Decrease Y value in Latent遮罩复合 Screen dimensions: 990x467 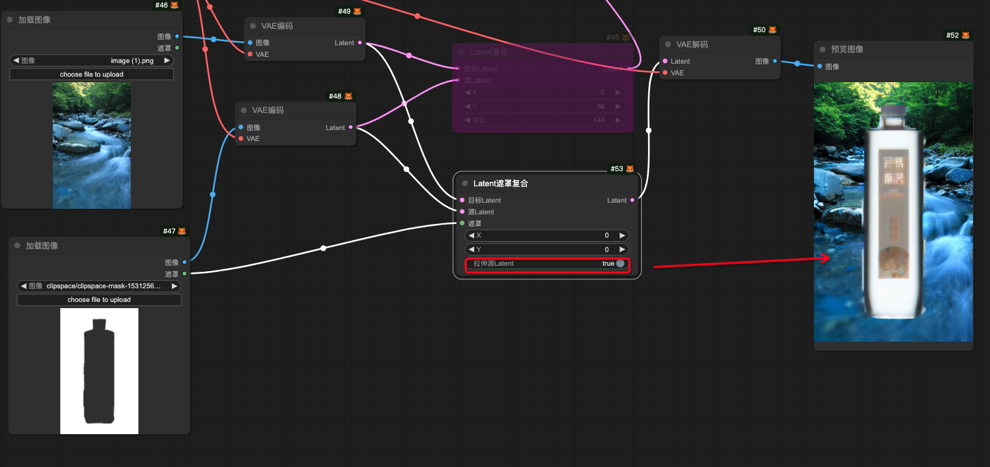click(471, 250)
